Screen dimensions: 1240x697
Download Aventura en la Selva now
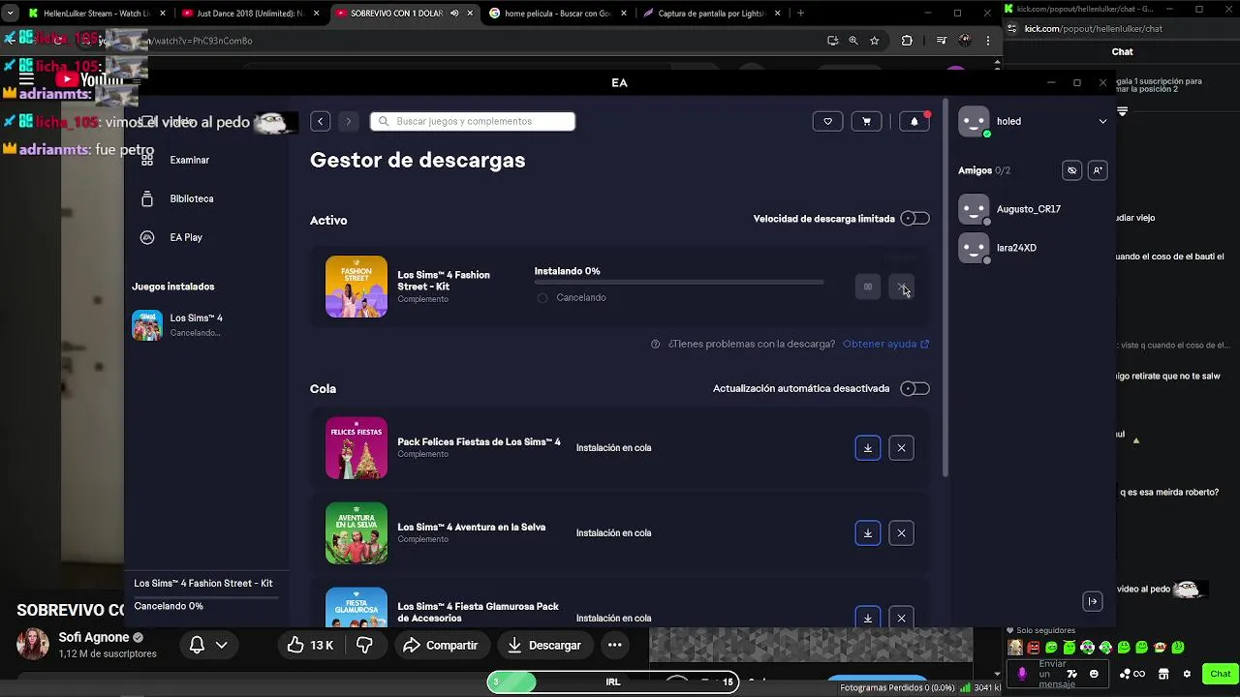point(868,532)
